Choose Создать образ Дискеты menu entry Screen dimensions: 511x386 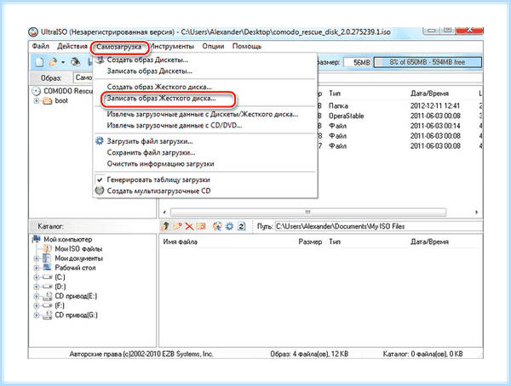coord(204,60)
